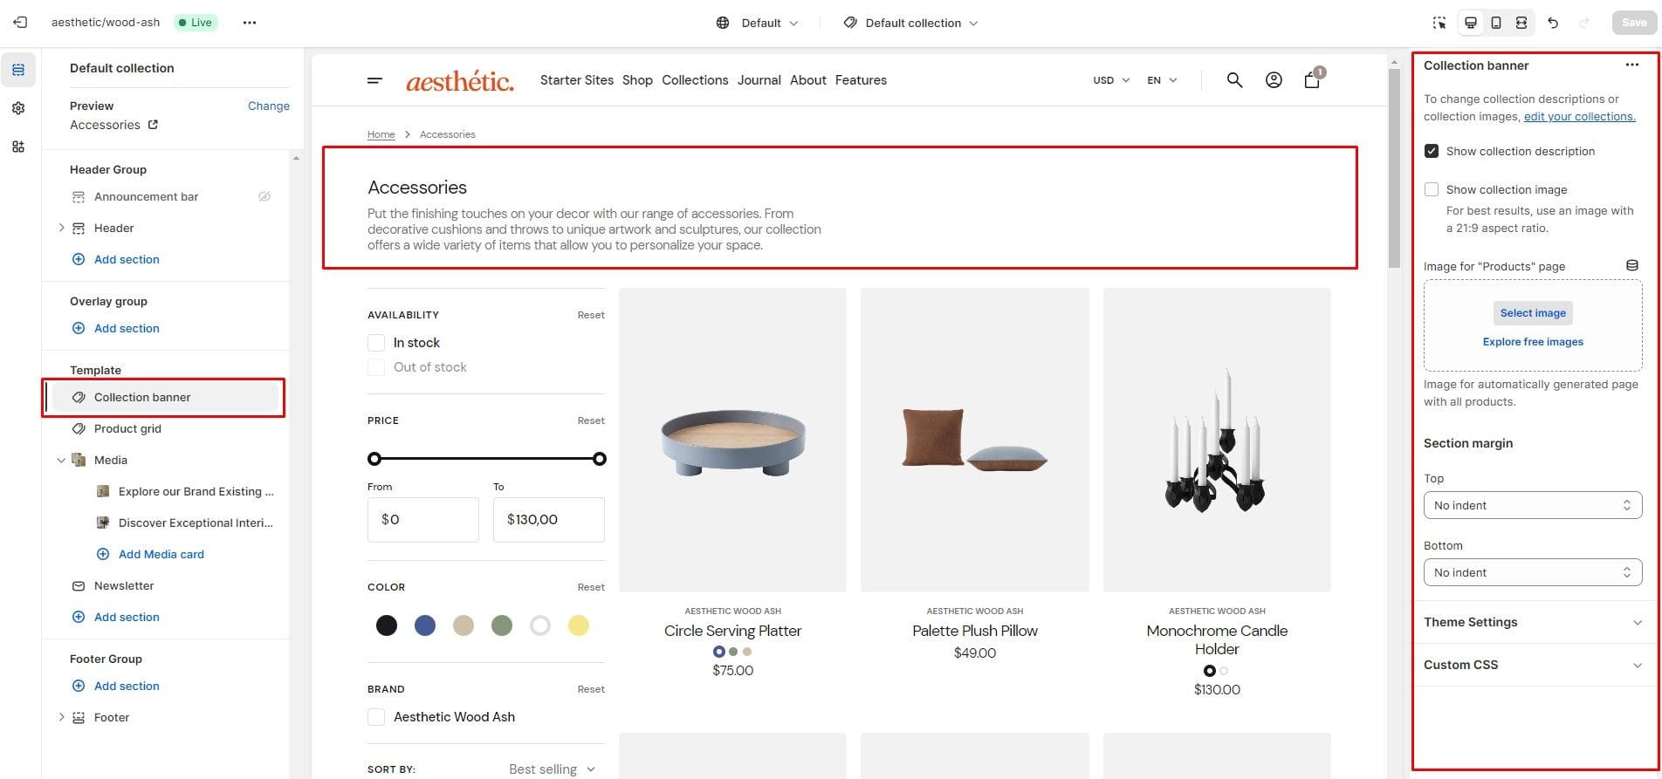The height and width of the screenshot is (779, 1662).
Task: Open the Top margin dropdown
Action: tap(1532, 505)
